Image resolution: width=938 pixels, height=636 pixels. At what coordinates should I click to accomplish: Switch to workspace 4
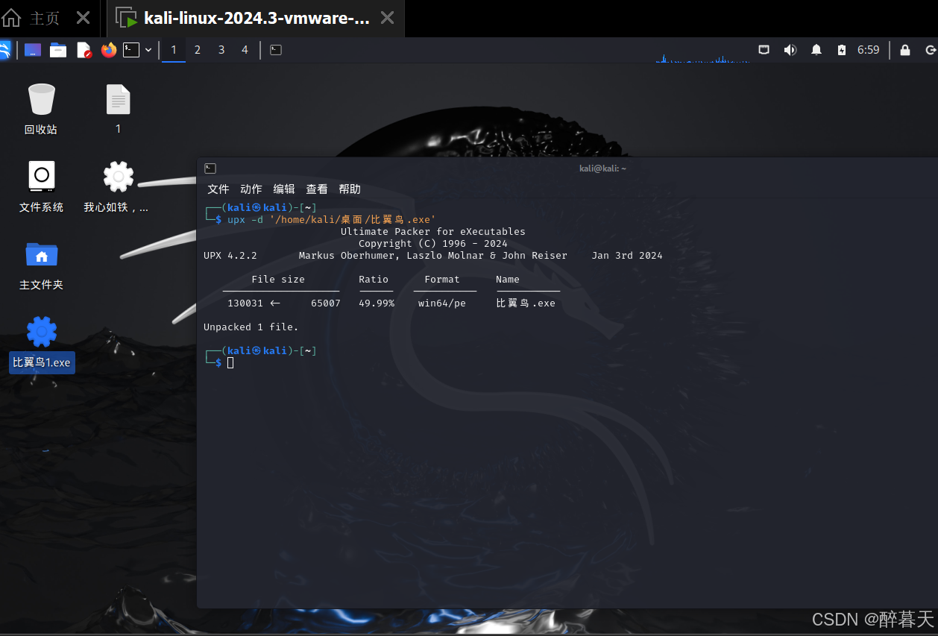(245, 50)
